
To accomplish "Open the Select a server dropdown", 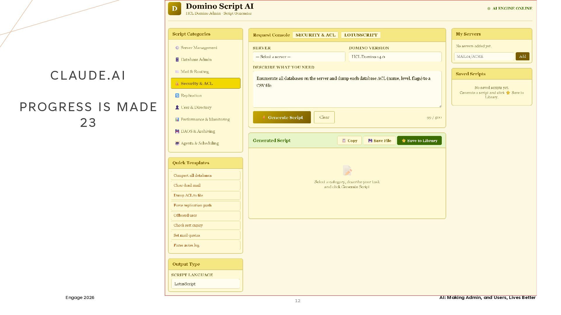I will click(x=299, y=57).
